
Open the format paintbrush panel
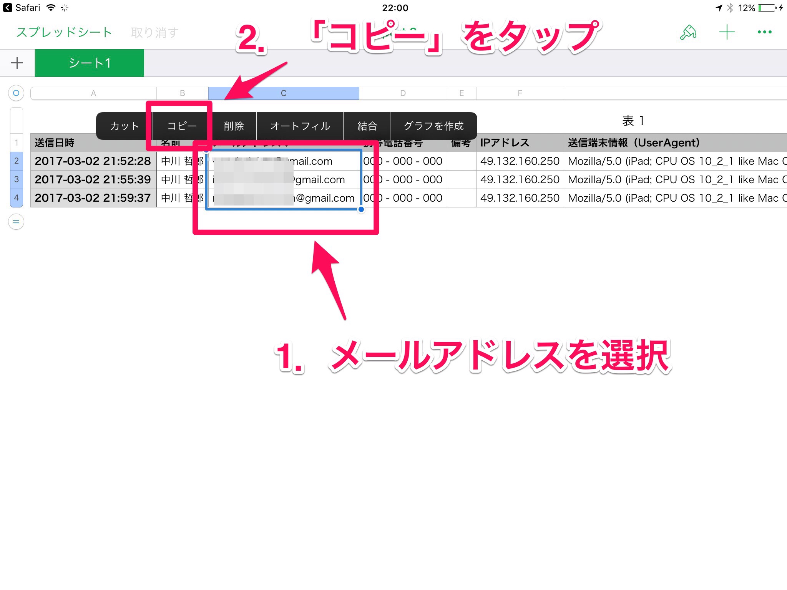pyautogui.click(x=688, y=32)
